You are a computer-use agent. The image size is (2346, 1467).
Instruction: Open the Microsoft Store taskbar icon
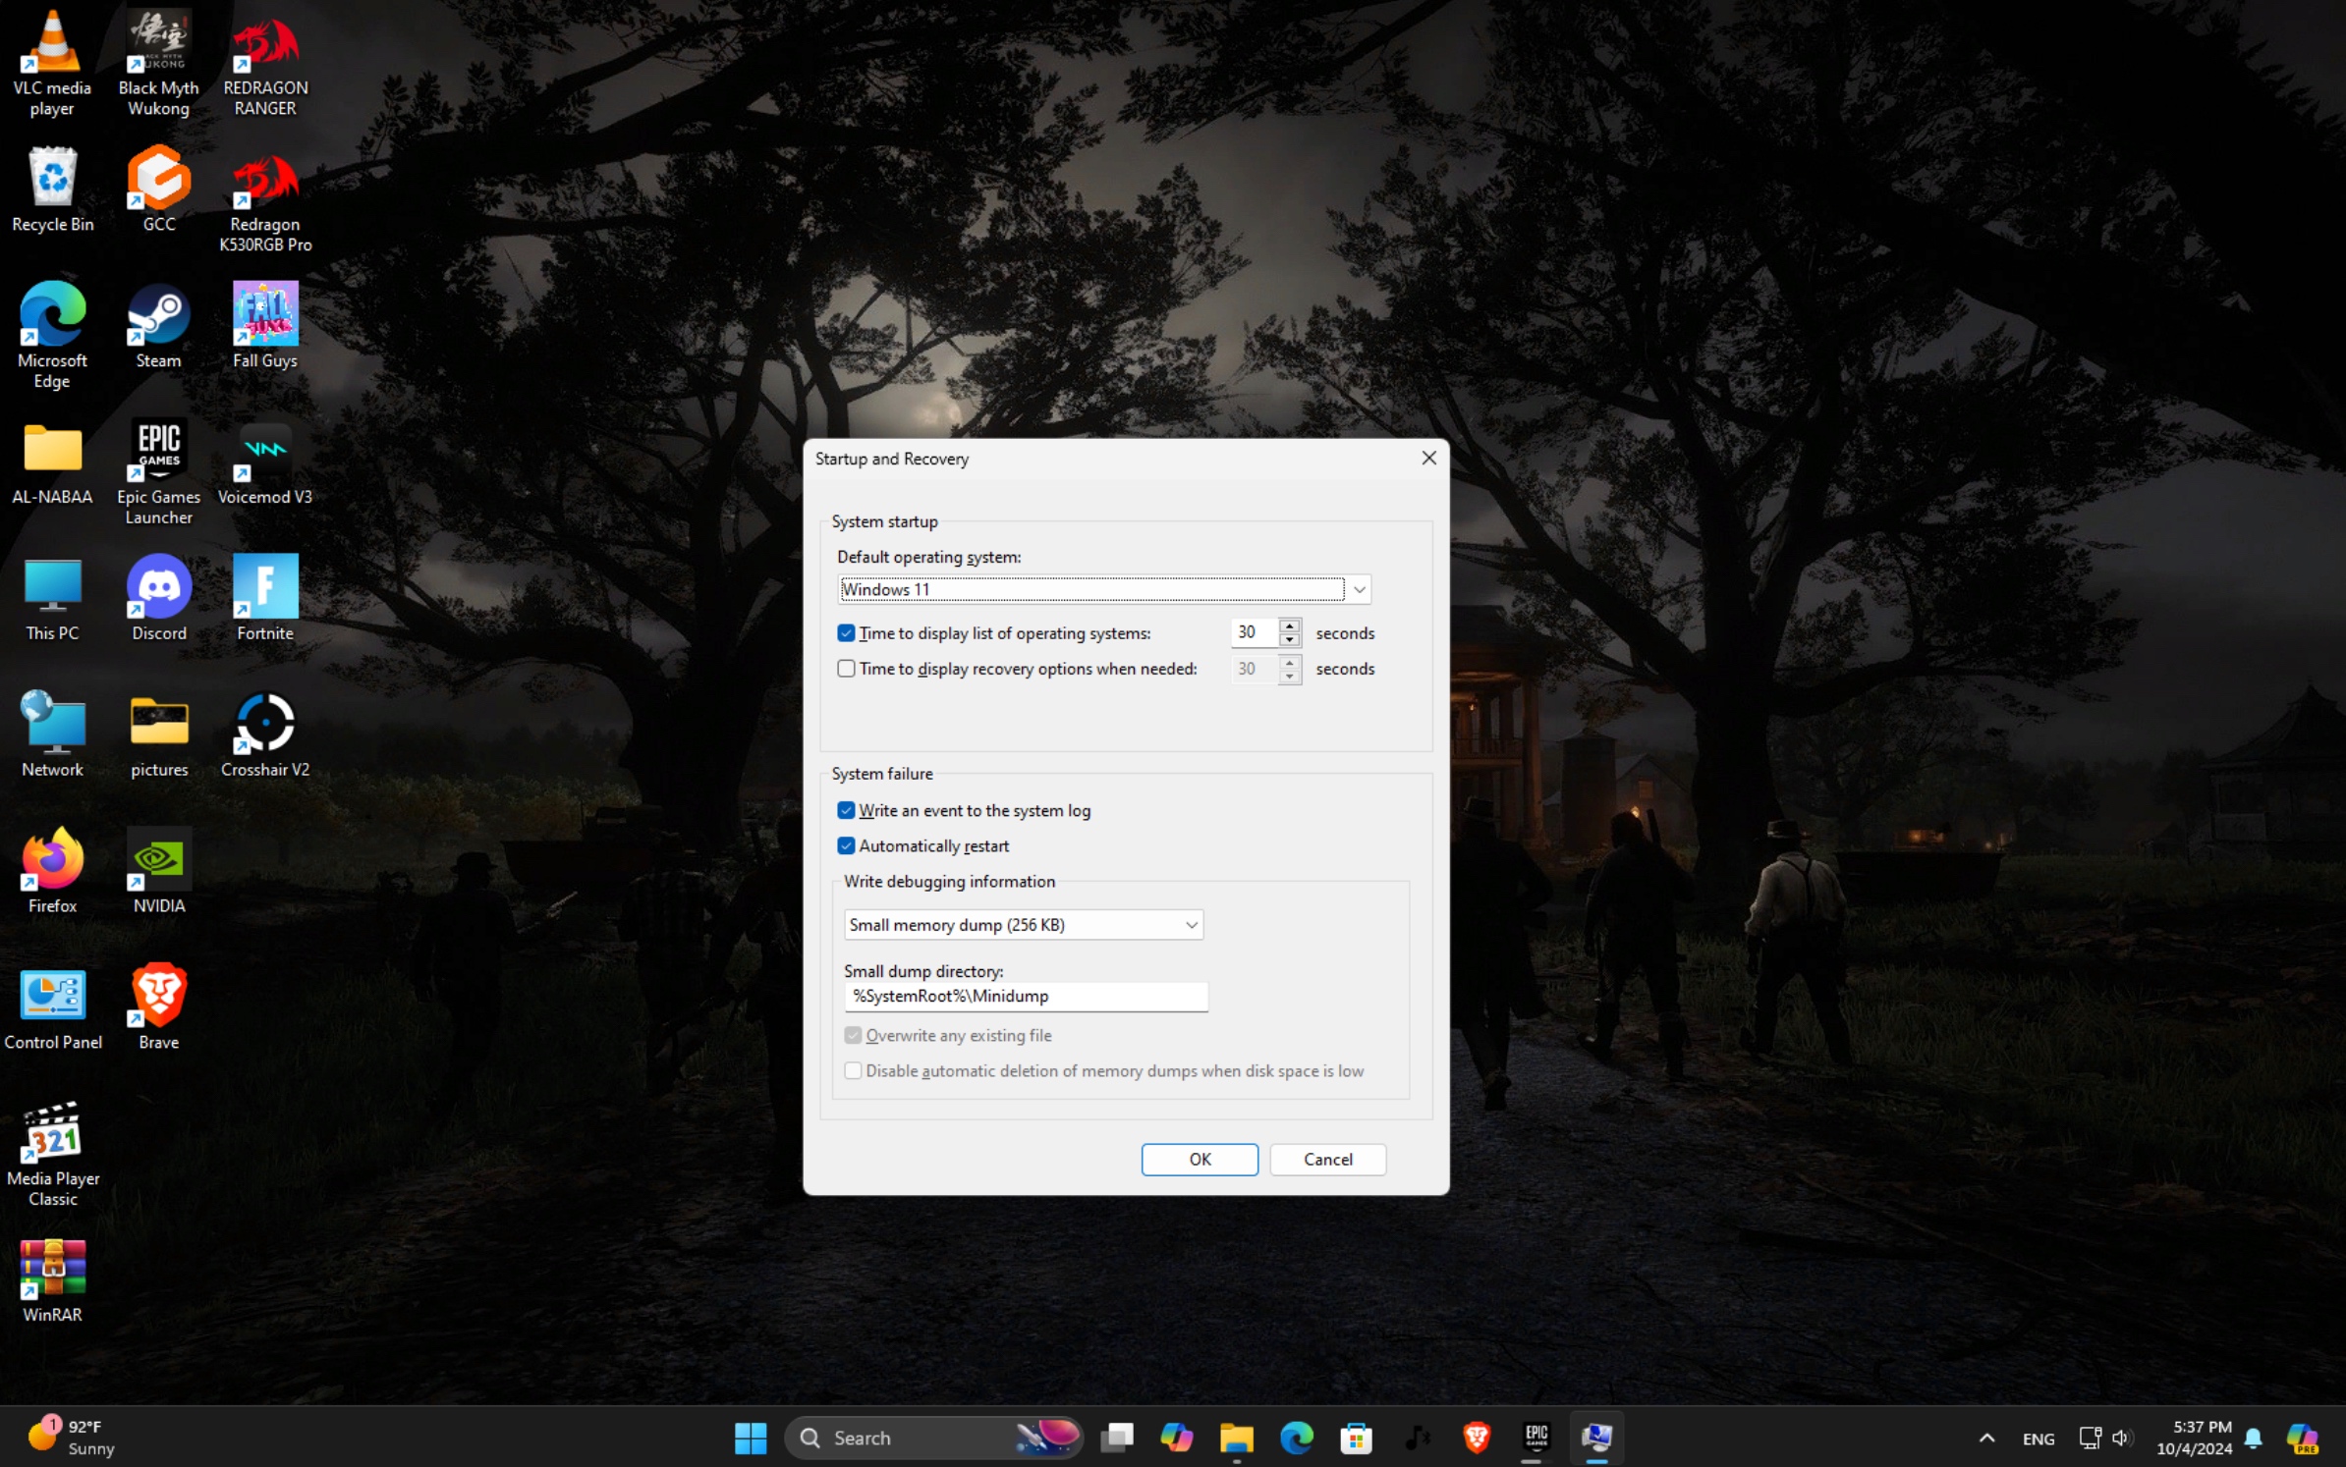[x=1356, y=1438]
